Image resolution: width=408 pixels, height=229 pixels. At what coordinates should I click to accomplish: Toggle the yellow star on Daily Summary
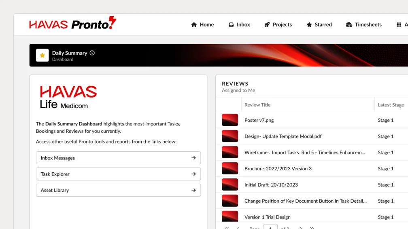42,55
